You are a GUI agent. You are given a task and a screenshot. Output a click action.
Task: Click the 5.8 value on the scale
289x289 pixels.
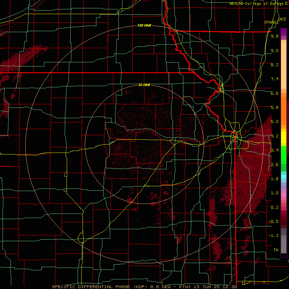click(x=275, y=108)
